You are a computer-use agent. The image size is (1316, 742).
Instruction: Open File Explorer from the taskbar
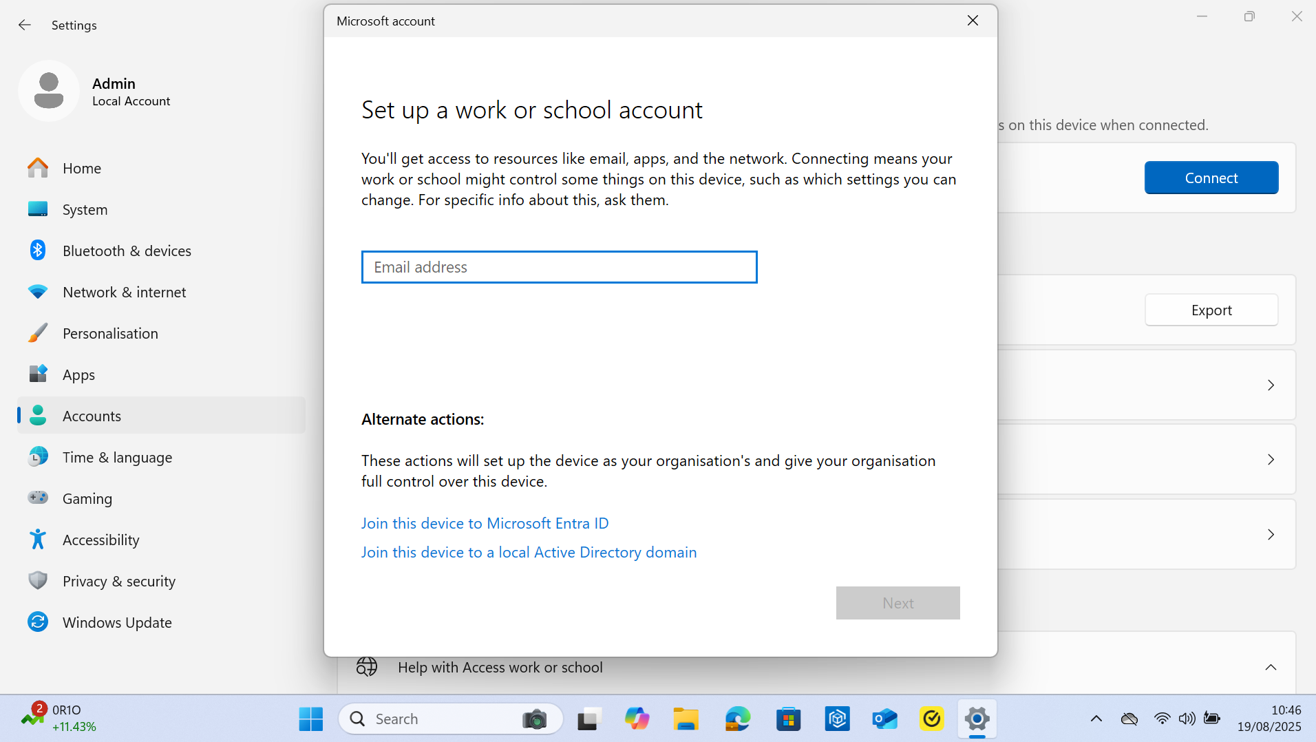686,719
